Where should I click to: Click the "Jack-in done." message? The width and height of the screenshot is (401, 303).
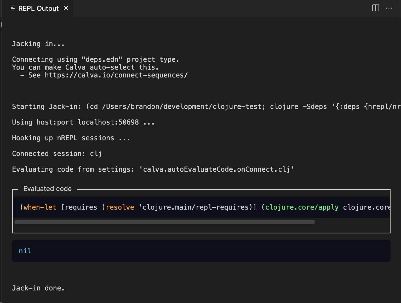click(x=38, y=288)
